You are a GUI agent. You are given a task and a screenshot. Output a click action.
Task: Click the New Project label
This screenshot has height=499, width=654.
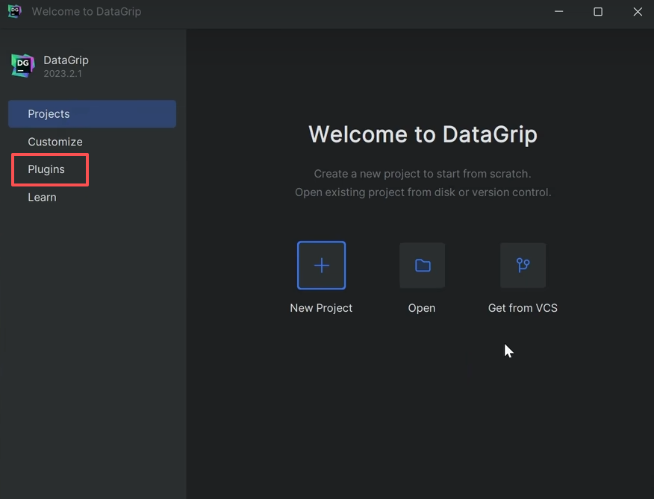pos(321,308)
